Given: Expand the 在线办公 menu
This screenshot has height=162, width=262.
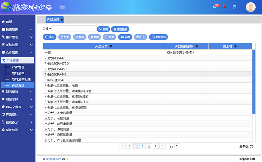Looking at the screenshot, I should (x=18, y=122).
